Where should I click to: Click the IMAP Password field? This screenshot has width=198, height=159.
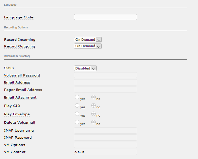105,137
